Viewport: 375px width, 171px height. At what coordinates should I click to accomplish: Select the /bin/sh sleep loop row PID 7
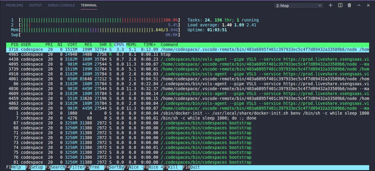pos(187,118)
